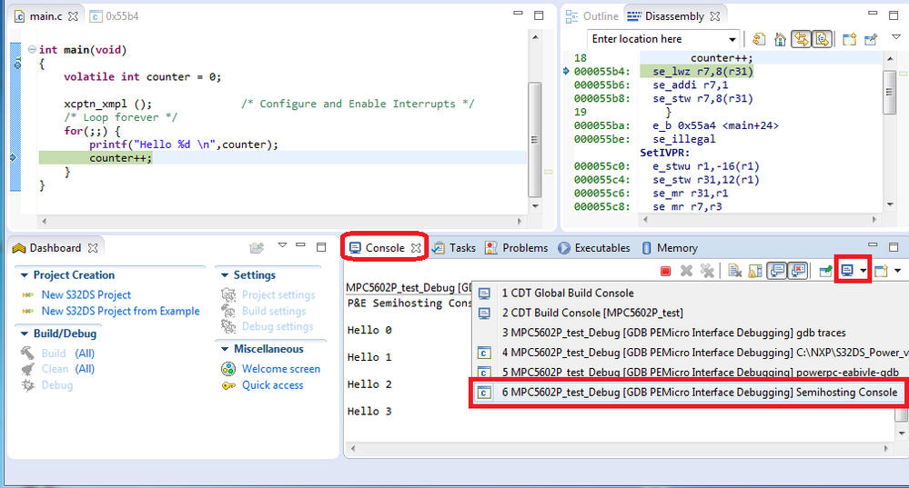
Task: Collapse the Miscellaneous section
Action: 225,349
